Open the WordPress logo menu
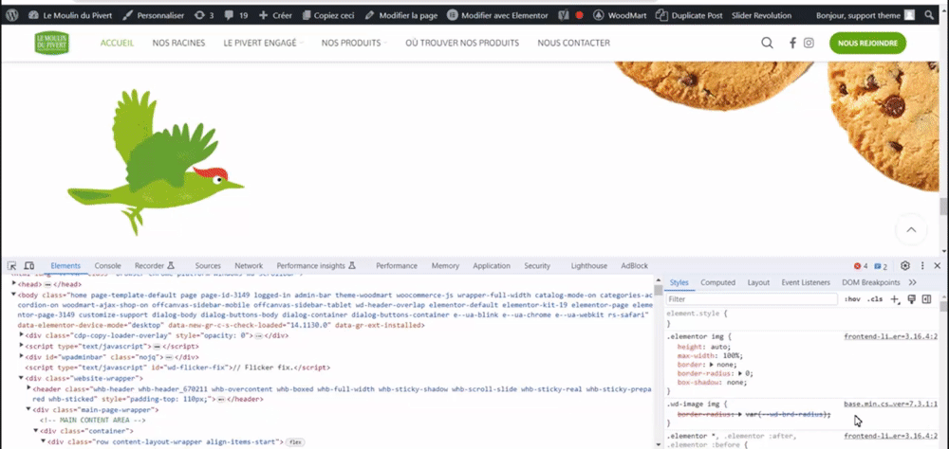This screenshot has height=449, width=949. pos(12,15)
